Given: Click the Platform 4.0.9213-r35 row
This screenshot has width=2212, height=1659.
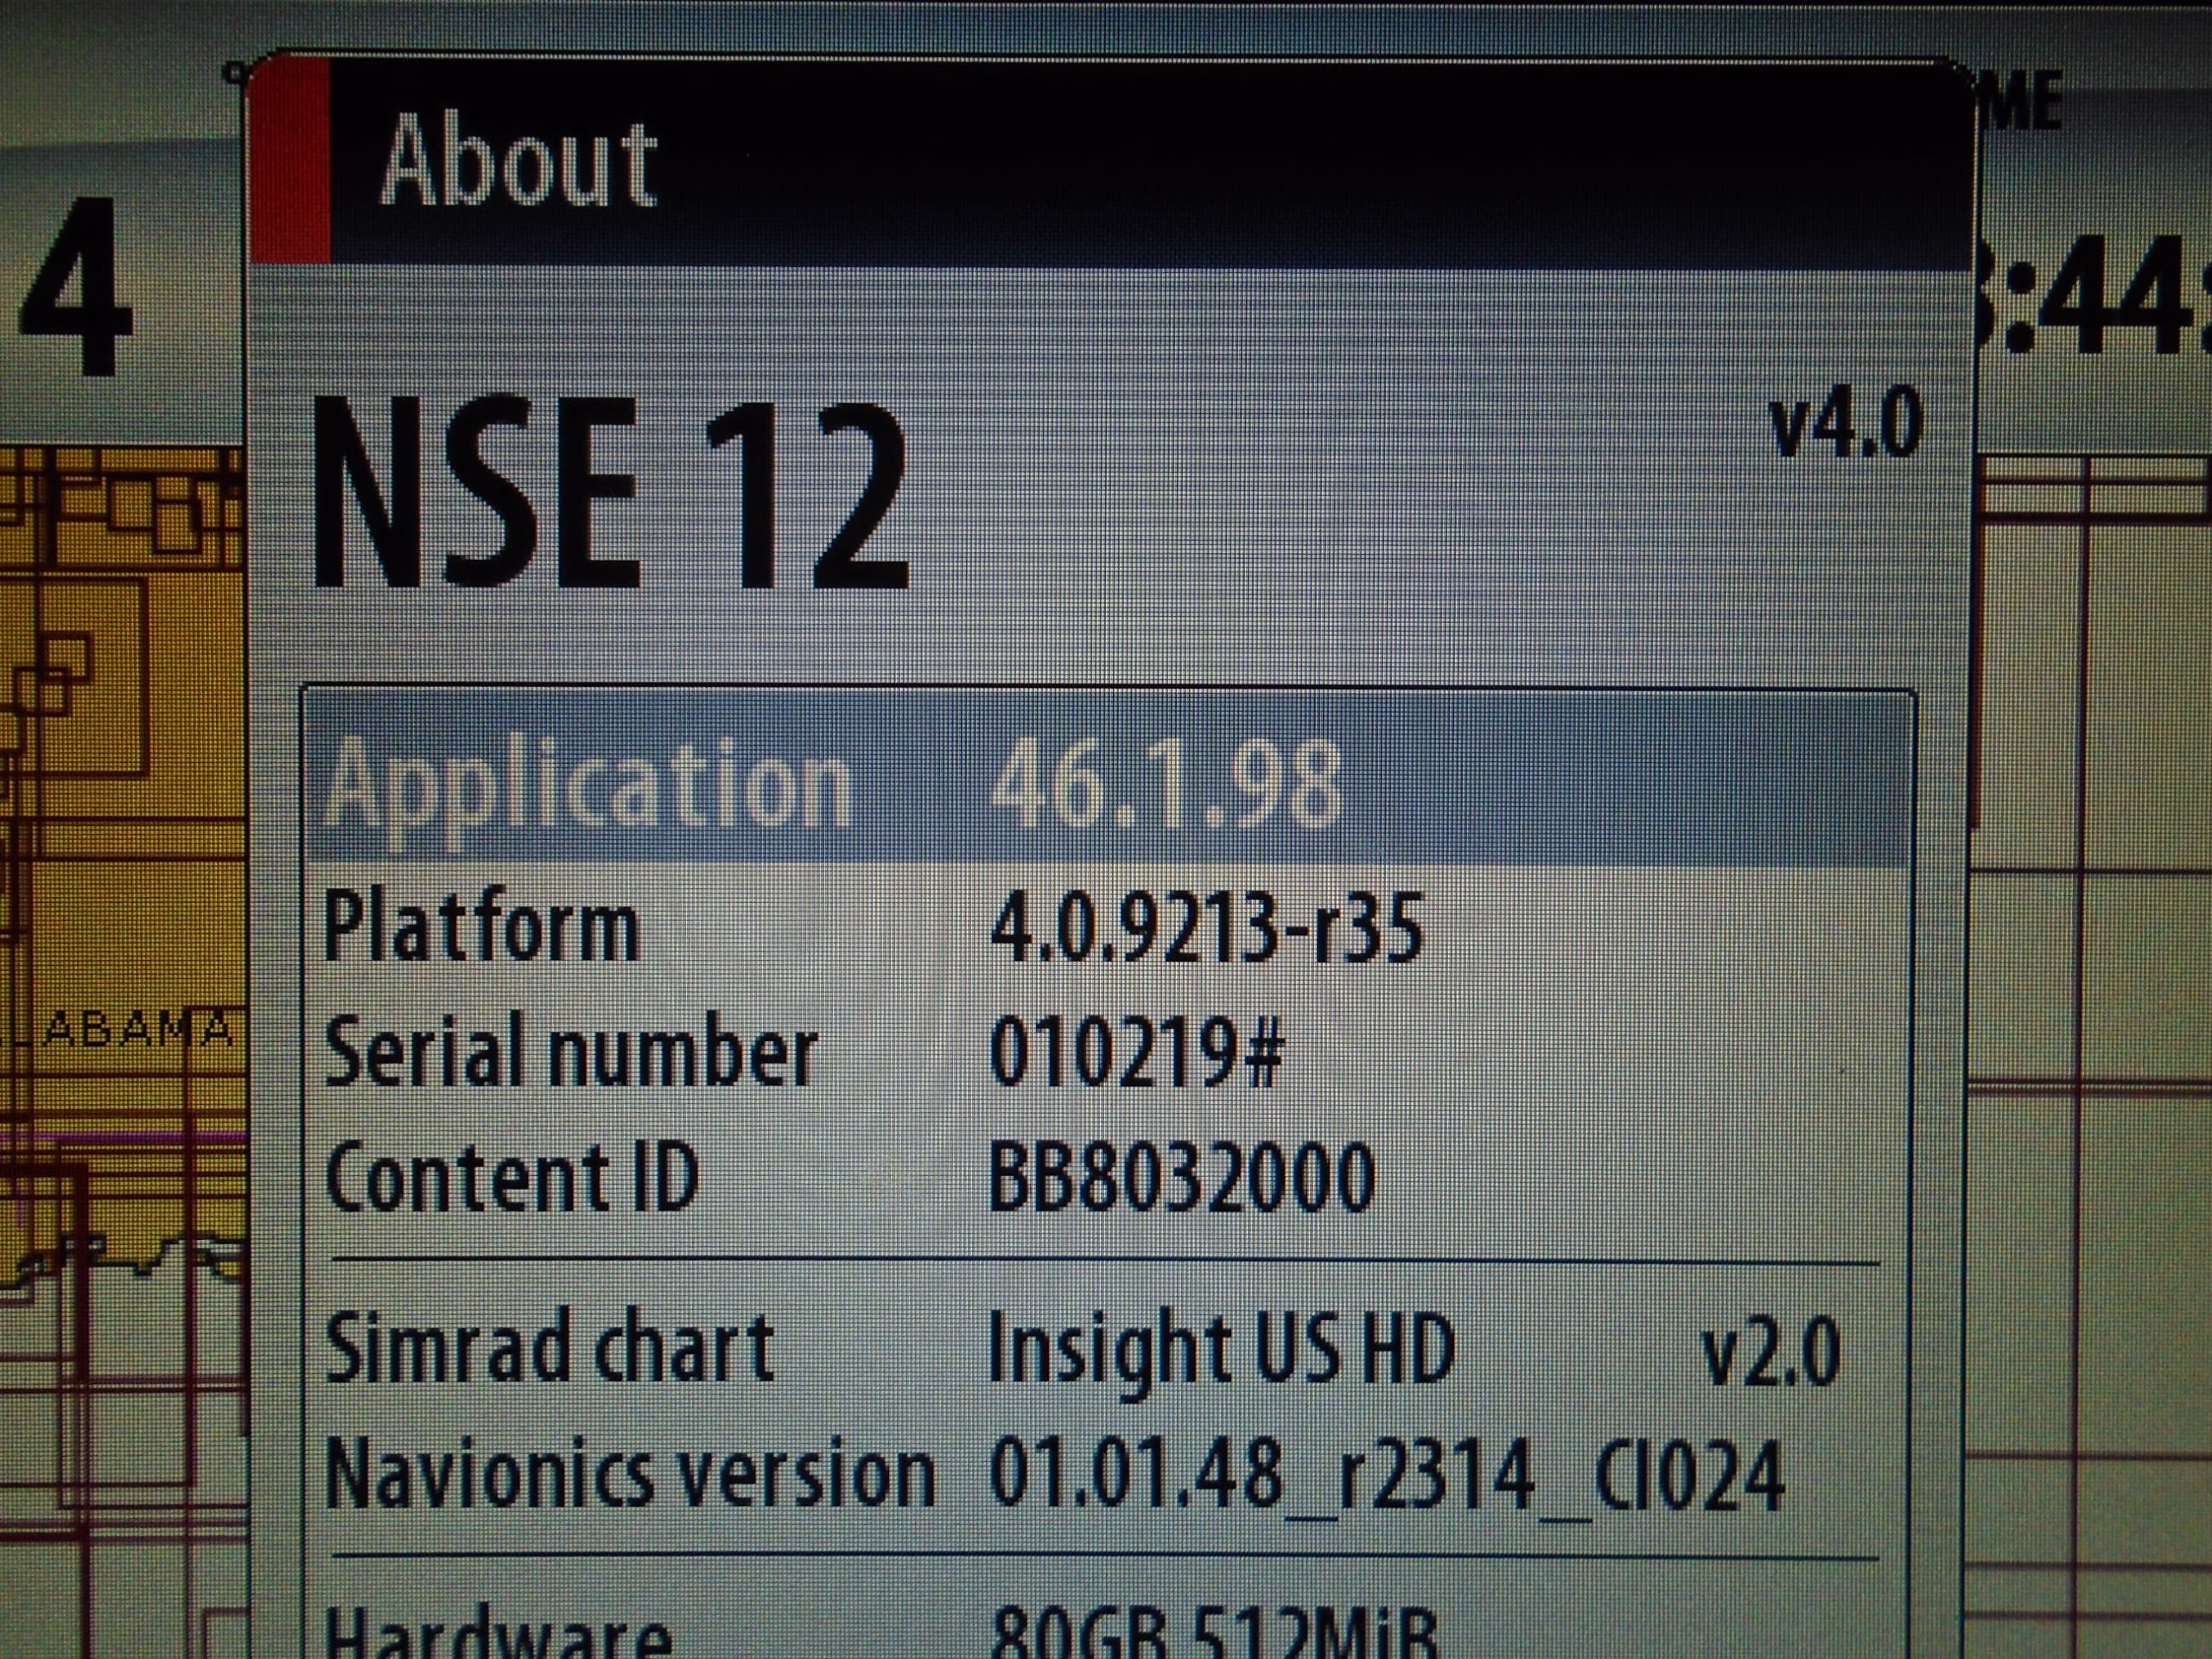Looking at the screenshot, I should pos(1105,928).
